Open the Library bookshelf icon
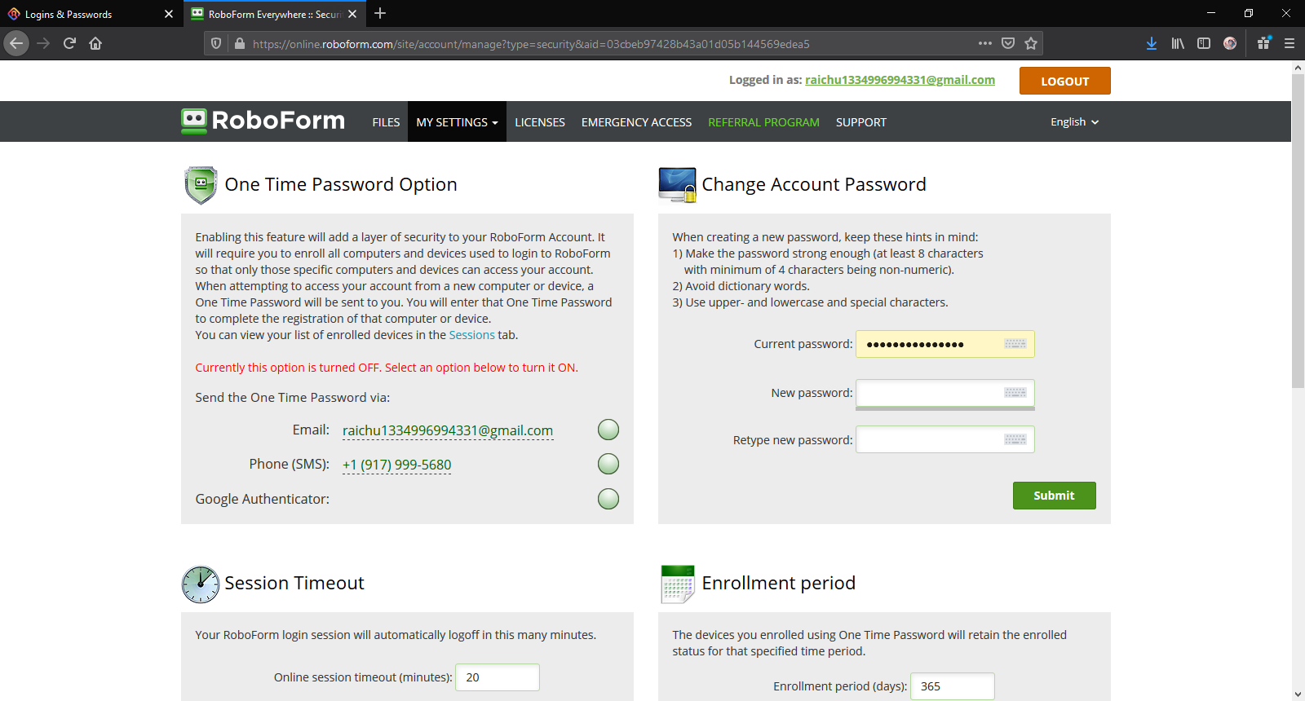Image resolution: width=1305 pixels, height=701 pixels. 1178,43
